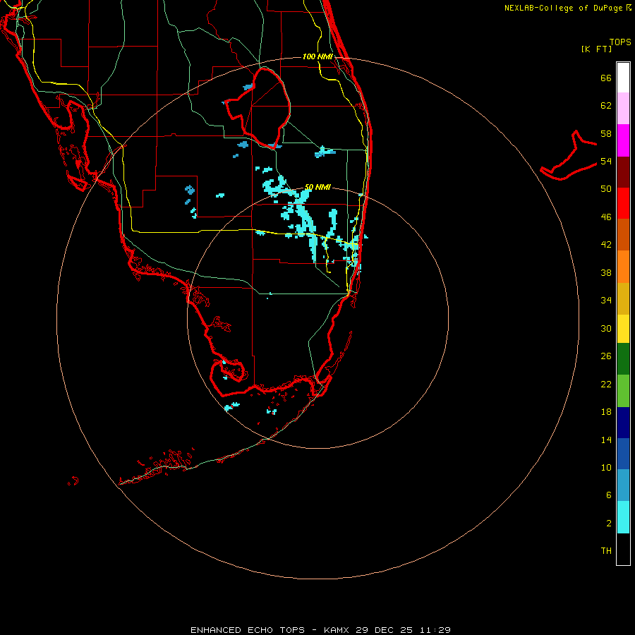Select the "11:29" timestamp

[434, 630]
